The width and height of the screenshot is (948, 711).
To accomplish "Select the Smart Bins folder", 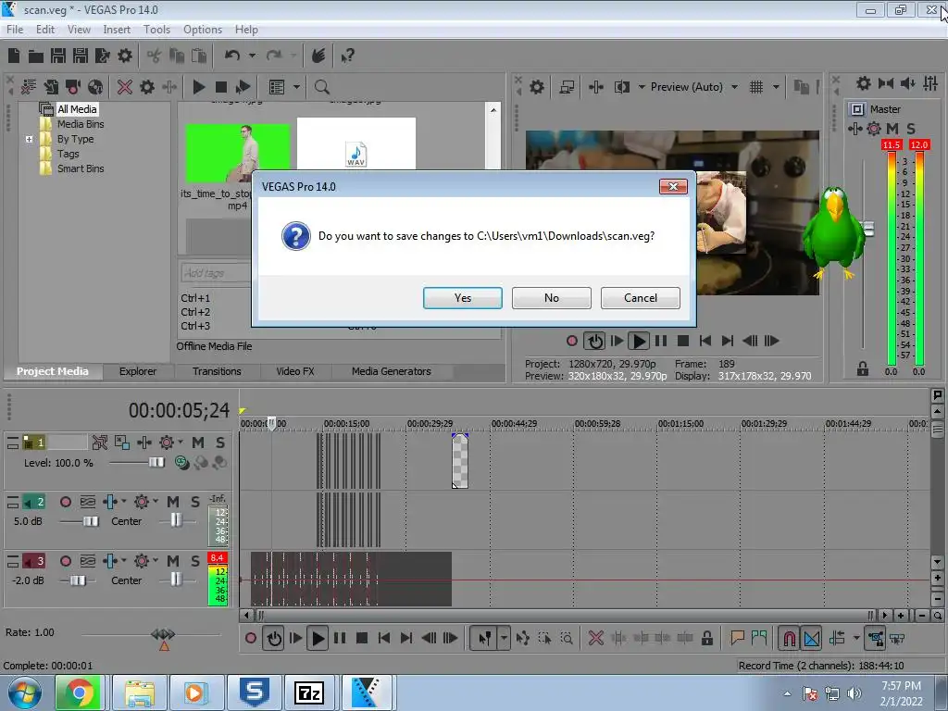I will tap(81, 168).
